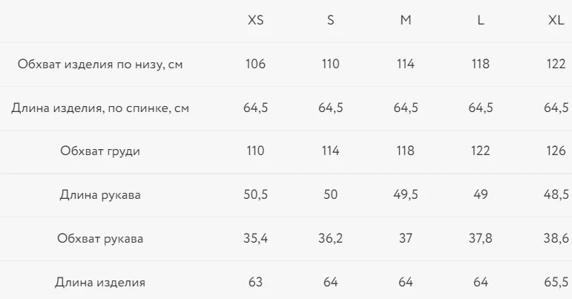The width and height of the screenshot is (572, 299).
Task: Click the 106 value under XS
Action: click(x=255, y=64)
